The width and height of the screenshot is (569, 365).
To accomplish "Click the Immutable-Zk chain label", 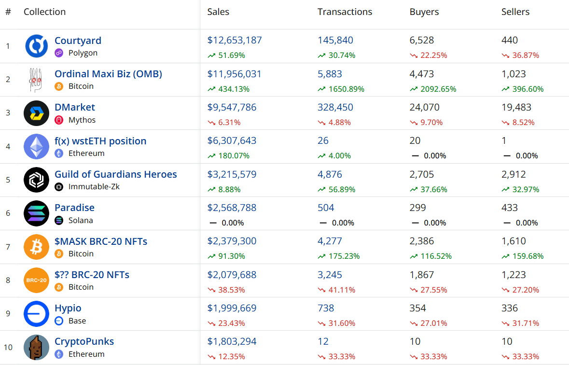I will tap(94, 187).
